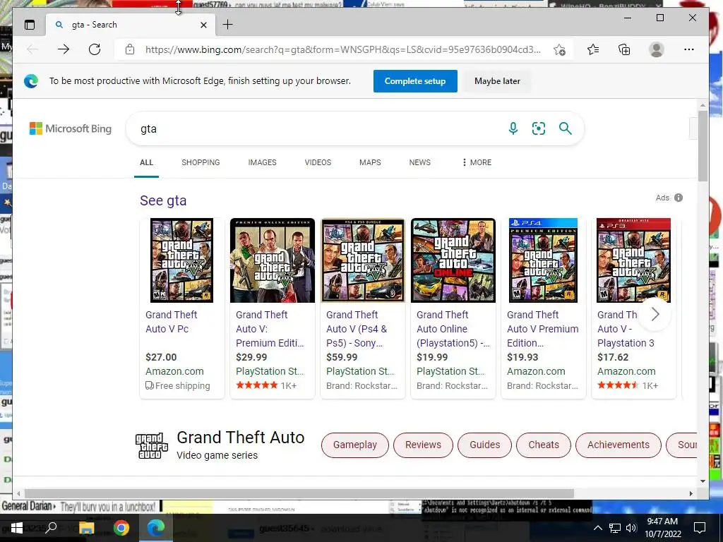Select the Gameplay chip

[x=355, y=445]
